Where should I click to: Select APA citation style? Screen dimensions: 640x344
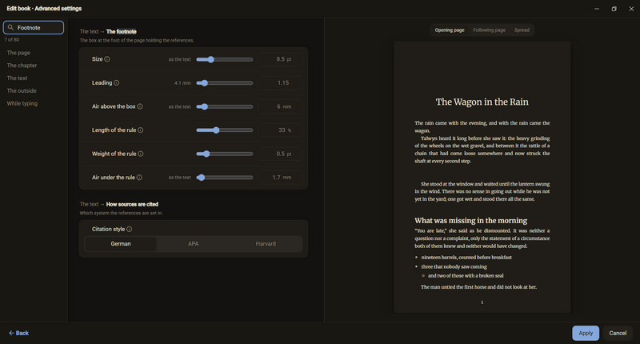pyautogui.click(x=193, y=244)
